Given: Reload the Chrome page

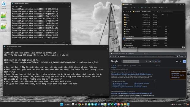Looking at the screenshot, I should pyautogui.click(x=116, y=56).
